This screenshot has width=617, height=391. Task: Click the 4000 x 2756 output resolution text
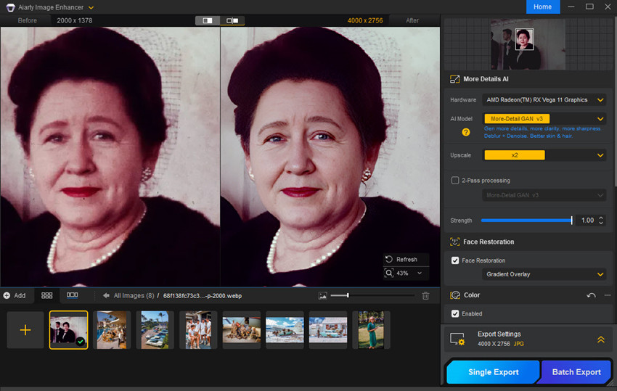365,20
